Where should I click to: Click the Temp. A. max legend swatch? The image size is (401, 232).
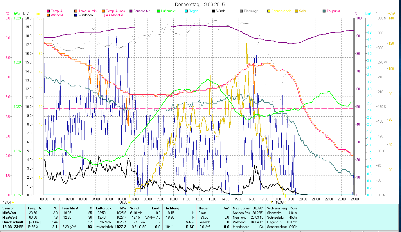click(103, 11)
